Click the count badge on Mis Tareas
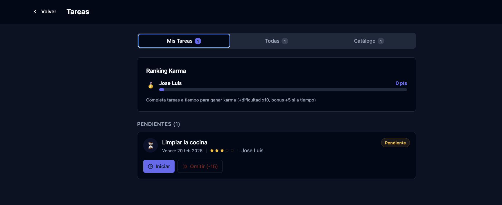Screen dimensions: 502x205 [x=198, y=41]
